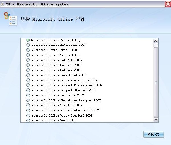Select Microsoft Office Groove 2007 radio button

click(x=28, y=55)
